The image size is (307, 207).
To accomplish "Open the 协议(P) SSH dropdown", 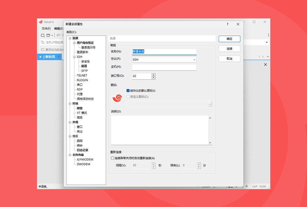I will pos(164,59).
